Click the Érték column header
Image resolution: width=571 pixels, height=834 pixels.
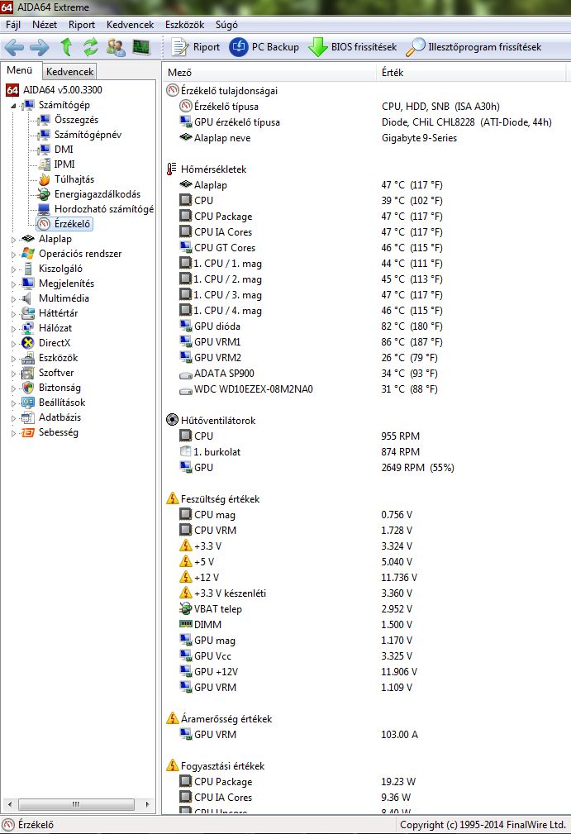(472, 73)
